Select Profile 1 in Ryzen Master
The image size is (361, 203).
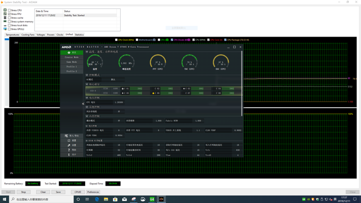72,67
